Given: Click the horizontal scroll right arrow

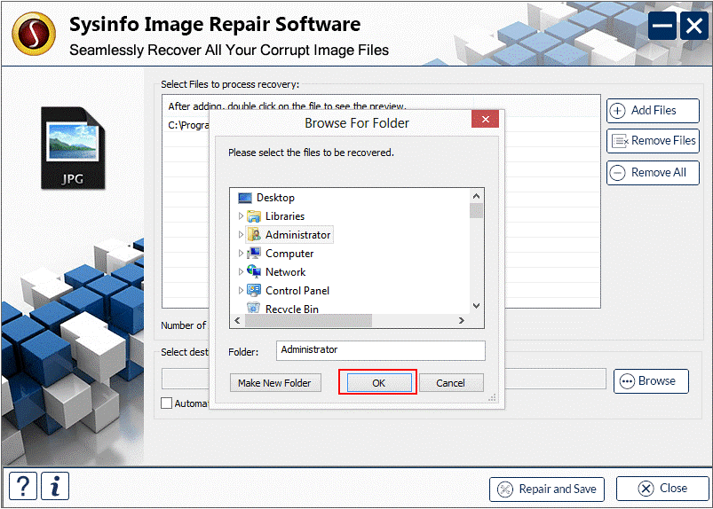Looking at the screenshot, I should [462, 321].
